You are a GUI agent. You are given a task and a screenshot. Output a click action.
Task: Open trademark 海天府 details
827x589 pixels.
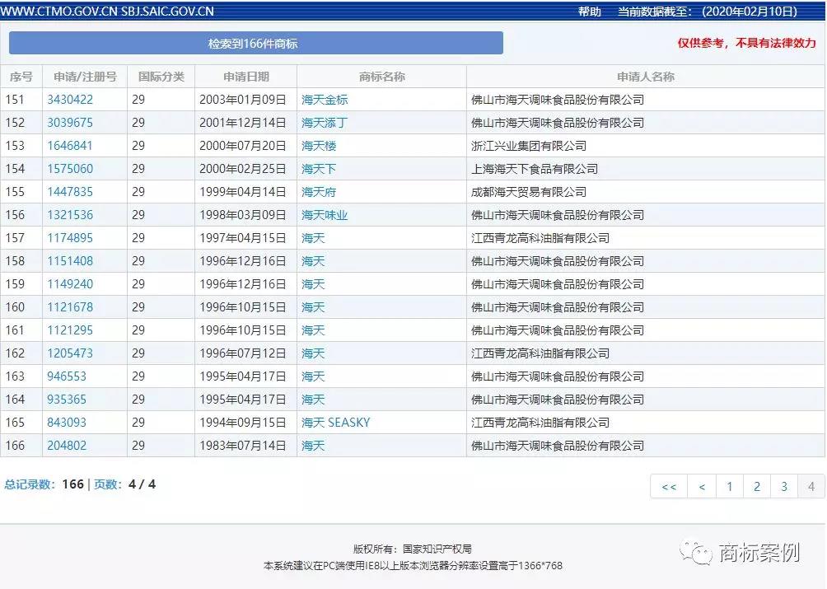pos(317,191)
